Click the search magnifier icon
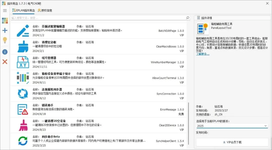This screenshot has width=272, height=150. tap(188, 18)
